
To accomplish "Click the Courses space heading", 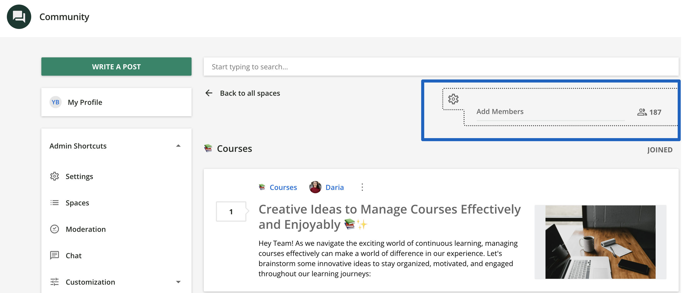I will tap(234, 148).
